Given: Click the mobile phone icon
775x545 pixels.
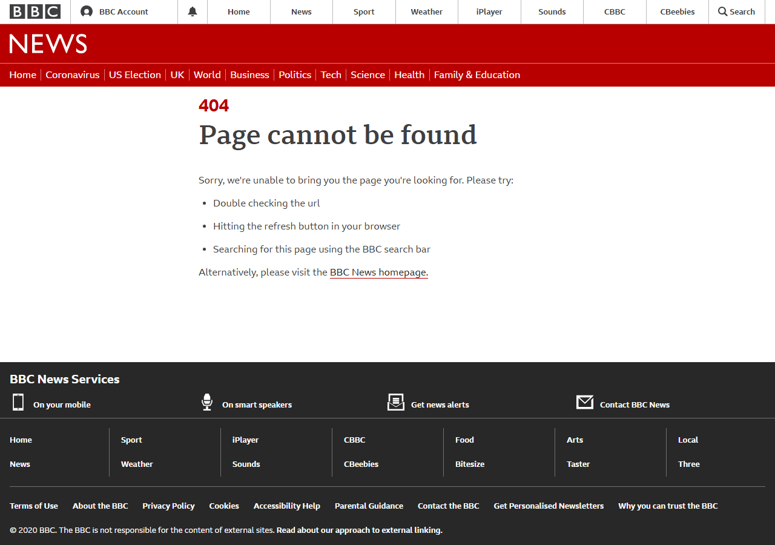Looking at the screenshot, I should point(18,402).
